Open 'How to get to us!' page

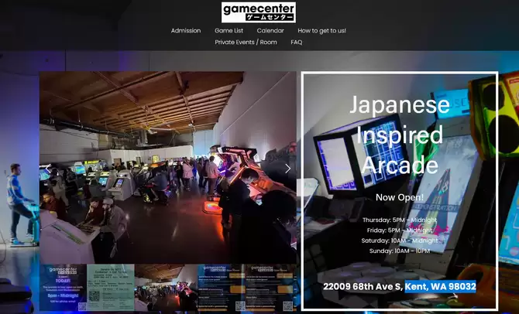(x=321, y=31)
